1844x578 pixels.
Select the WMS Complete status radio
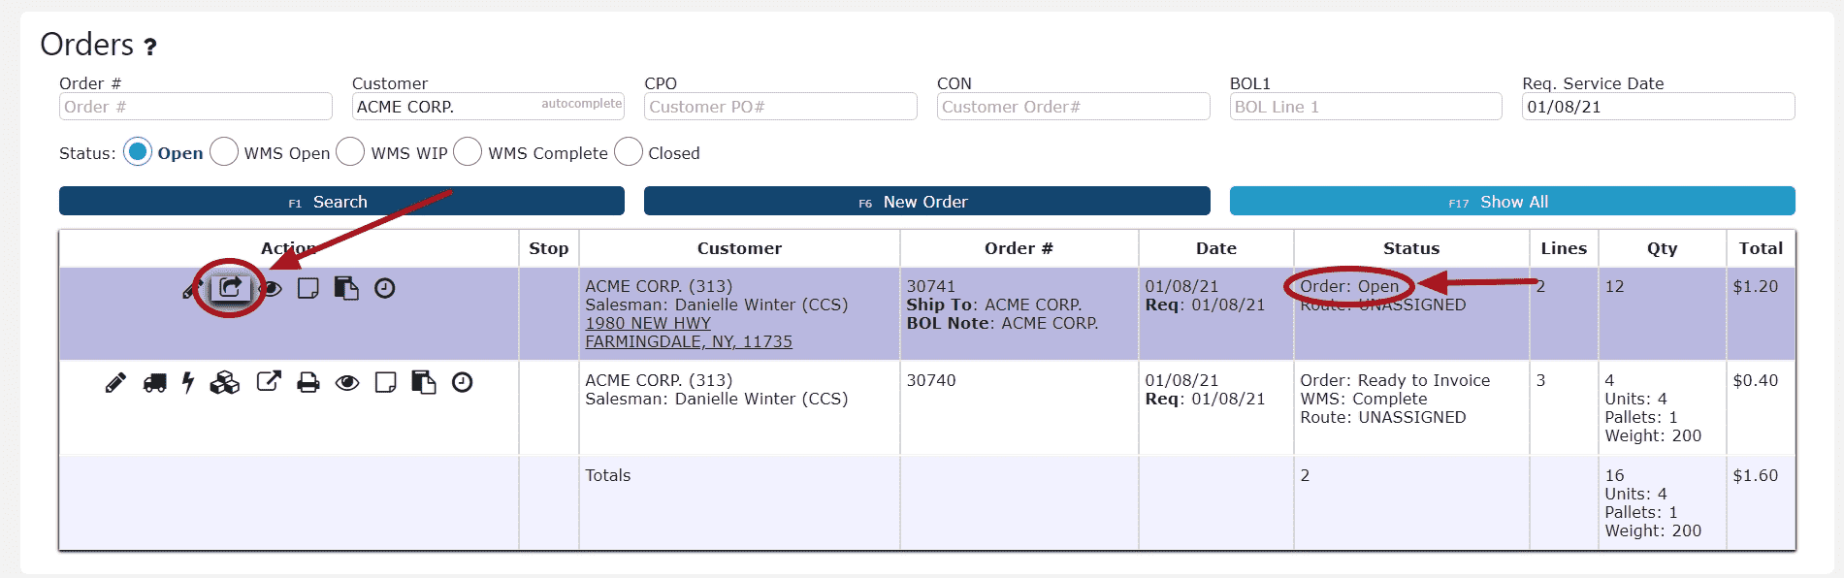468,151
